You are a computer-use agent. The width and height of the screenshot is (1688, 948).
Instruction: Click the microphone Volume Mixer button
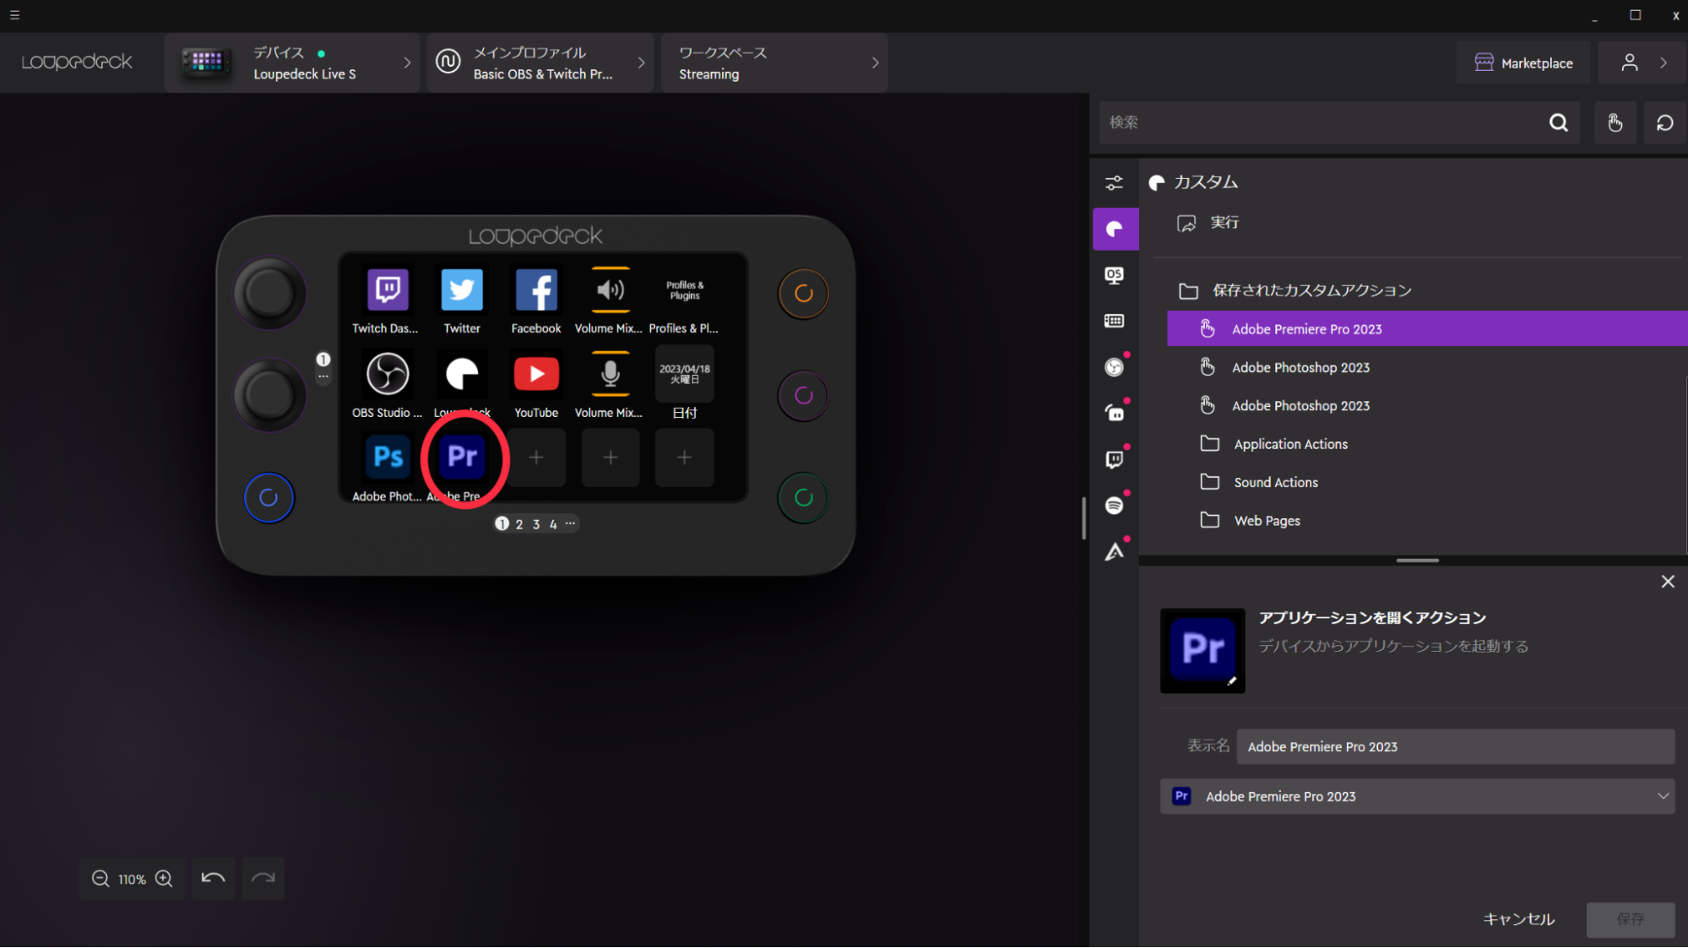[x=611, y=373]
